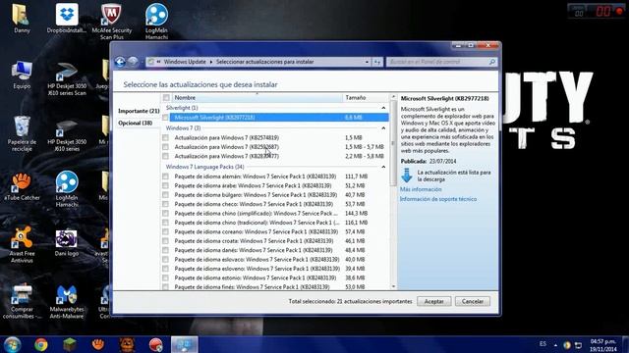This screenshot has height=353, width=629.
Task: Open the Papelera de reciclaje icon
Action: (22, 133)
